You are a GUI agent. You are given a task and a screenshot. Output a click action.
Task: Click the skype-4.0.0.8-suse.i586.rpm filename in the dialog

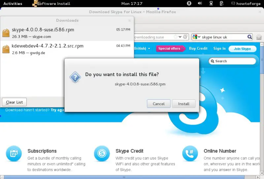point(140,84)
